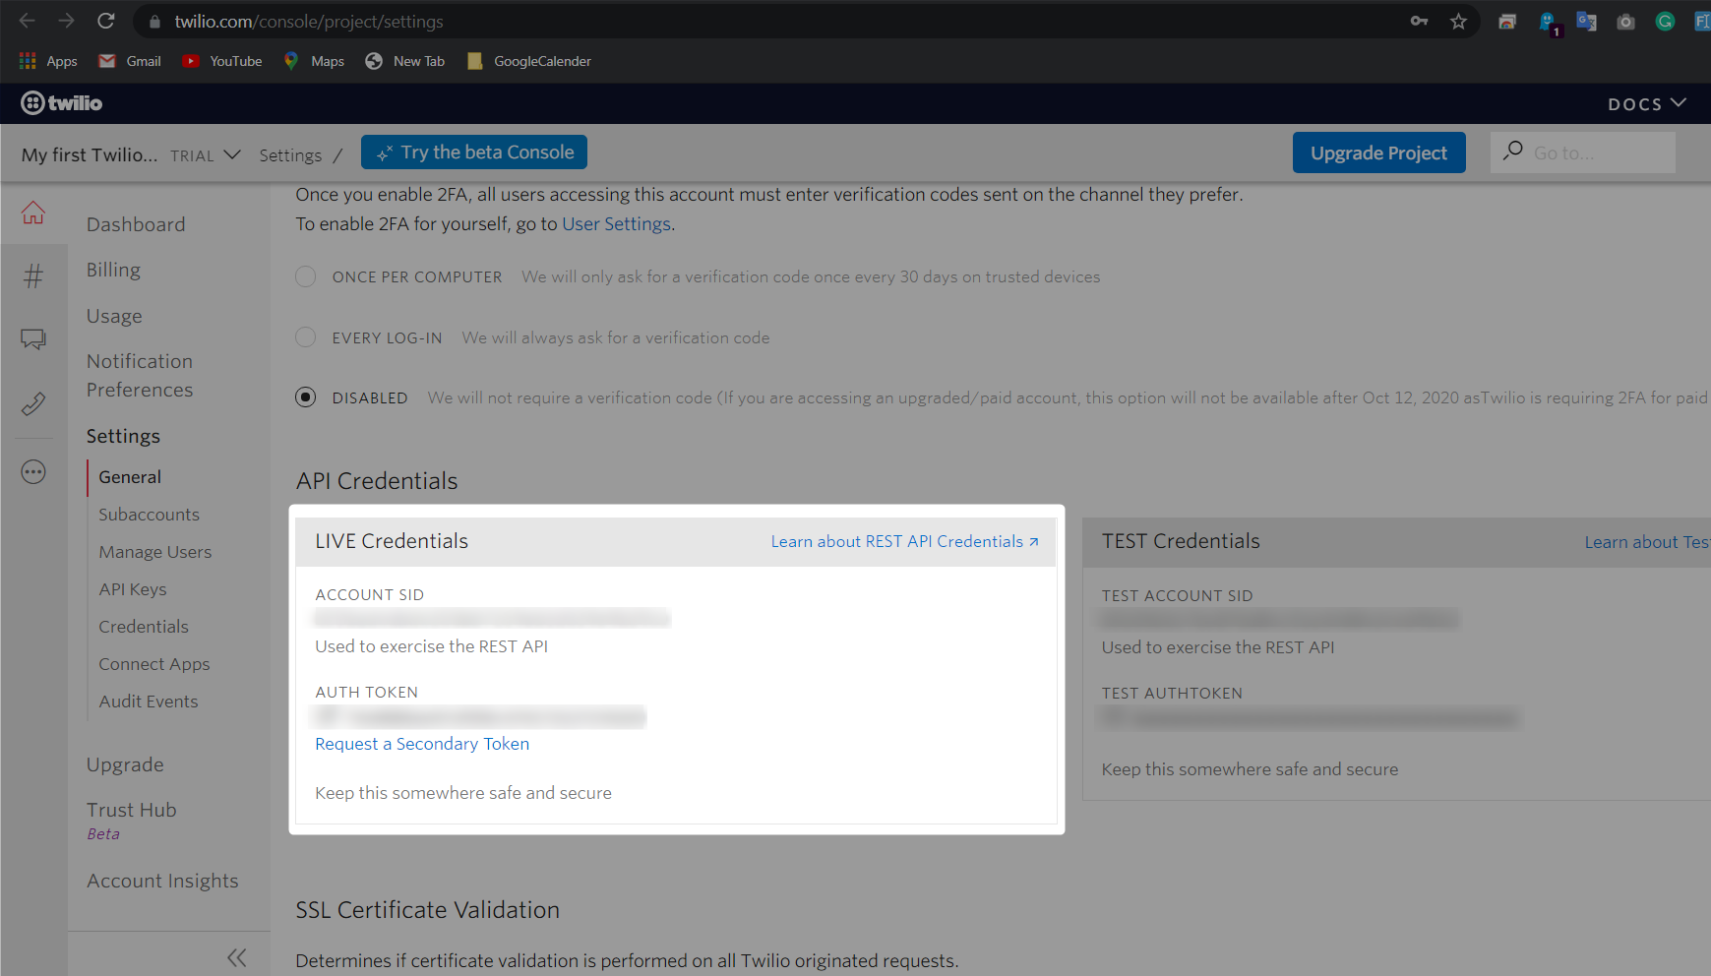Bookmark this page with the star icon

1458,21
